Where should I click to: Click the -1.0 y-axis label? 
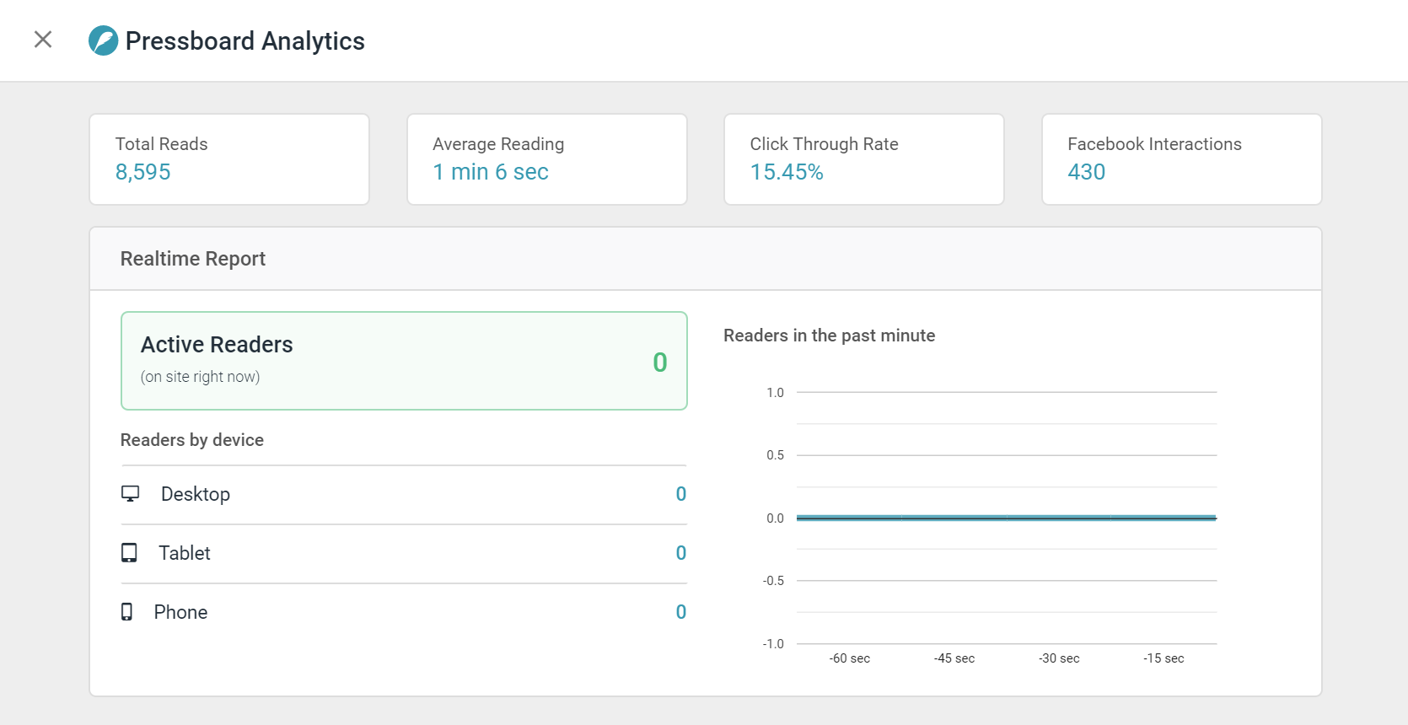tap(773, 644)
